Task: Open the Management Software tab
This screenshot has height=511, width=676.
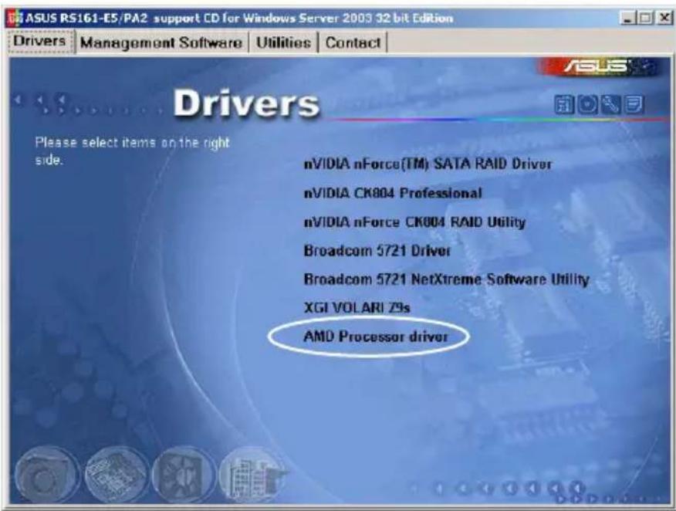Action: tap(161, 42)
